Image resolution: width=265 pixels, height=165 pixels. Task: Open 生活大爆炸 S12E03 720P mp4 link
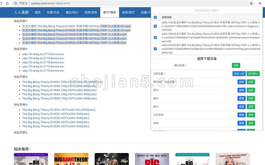tap(75, 35)
